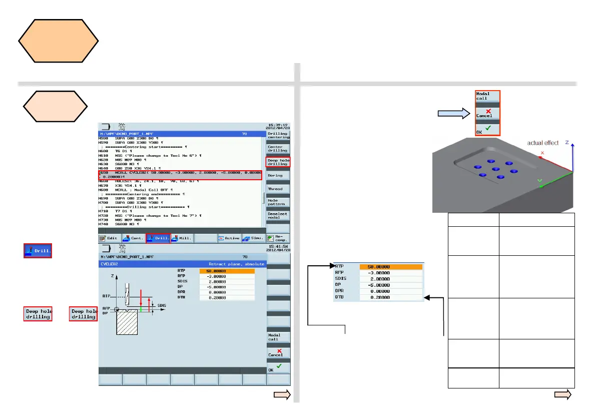Click the line "MCALL ; Modal Call OFF"
The height and width of the screenshot is (420, 596).
[x=136, y=190]
